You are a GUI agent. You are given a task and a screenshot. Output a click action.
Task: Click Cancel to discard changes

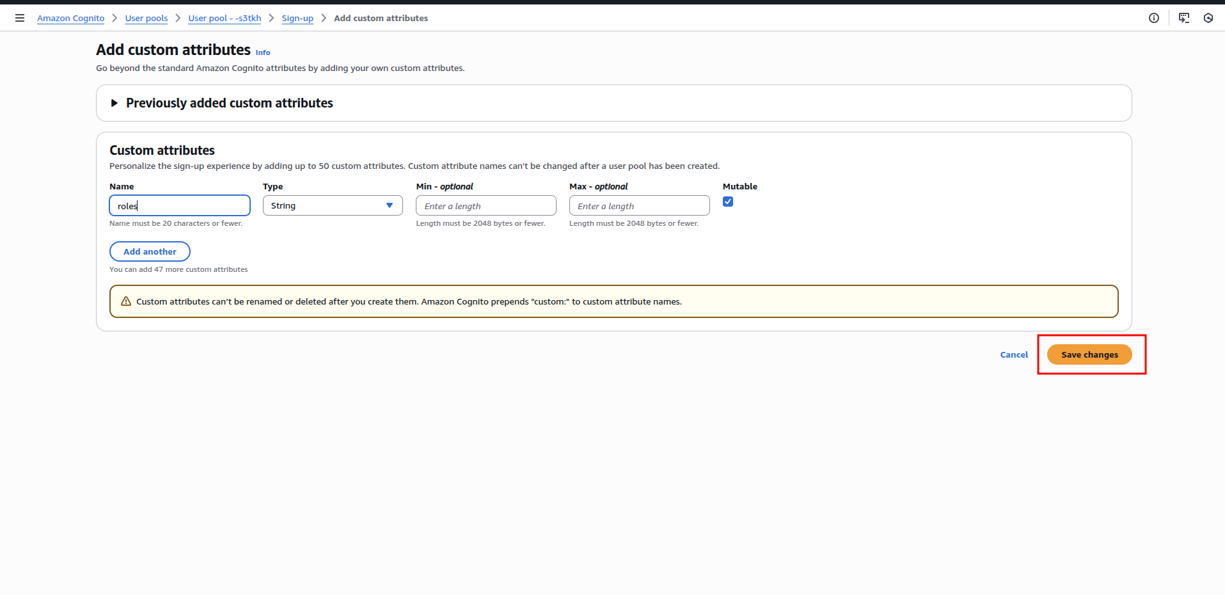[x=1014, y=354]
